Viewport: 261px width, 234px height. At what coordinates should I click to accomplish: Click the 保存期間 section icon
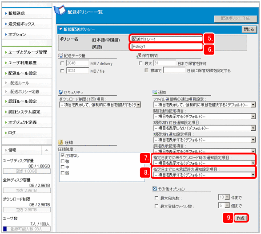[x=139, y=55]
